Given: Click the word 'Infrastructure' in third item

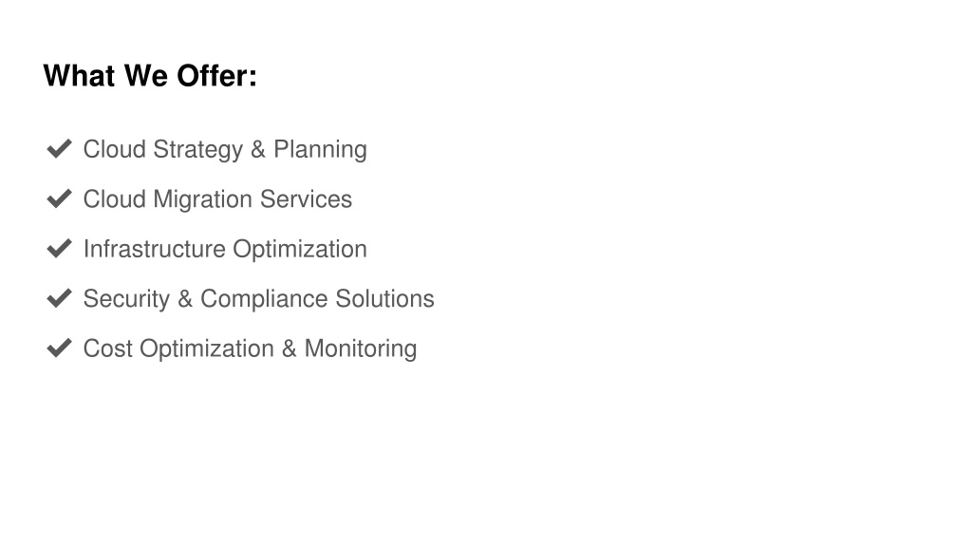Looking at the screenshot, I should [x=155, y=249].
